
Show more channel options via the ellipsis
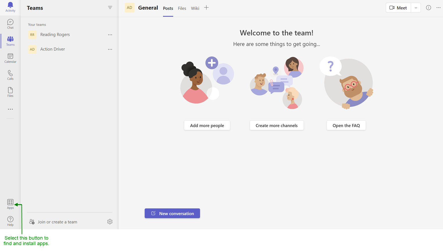[439, 8]
